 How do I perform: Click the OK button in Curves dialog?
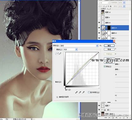point(109,46)
